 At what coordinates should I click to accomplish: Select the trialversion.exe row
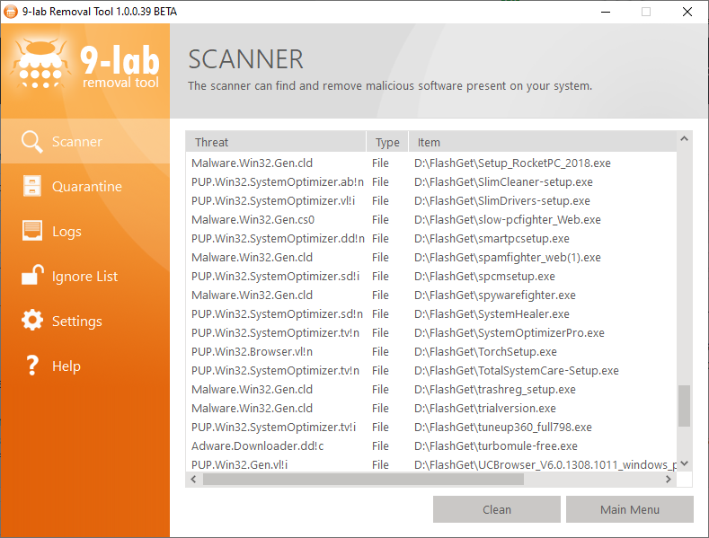tap(431, 409)
